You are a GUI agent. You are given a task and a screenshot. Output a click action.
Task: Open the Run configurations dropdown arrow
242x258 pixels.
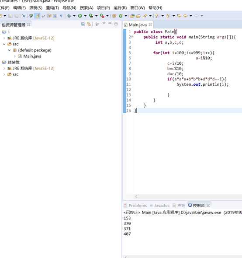pos(85,16)
